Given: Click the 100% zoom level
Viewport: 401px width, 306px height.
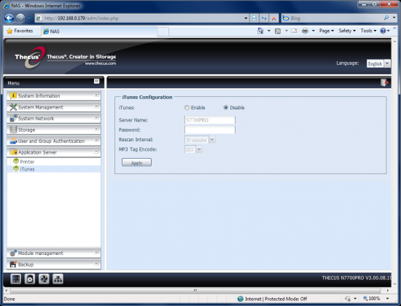Looking at the screenshot, I should pos(375,298).
